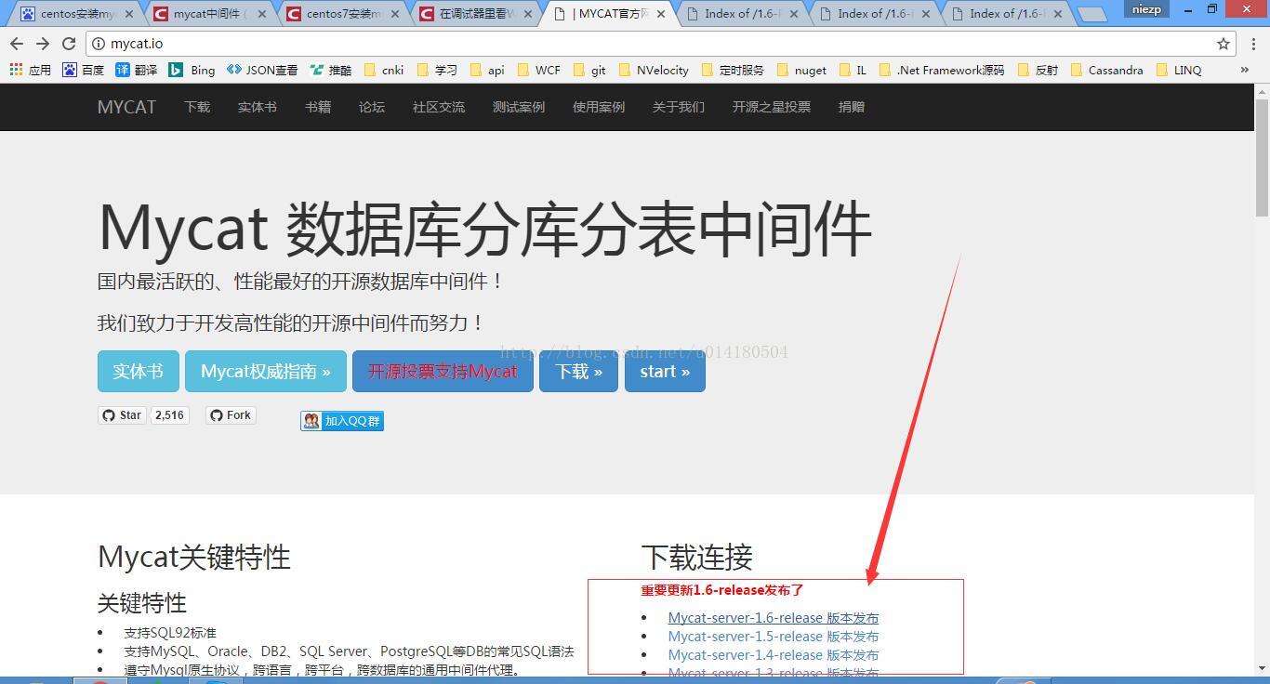Show more bookmarks with the chevron
Image resolution: width=1270 pixels, height=684 pixels.
click(1245, 70)
